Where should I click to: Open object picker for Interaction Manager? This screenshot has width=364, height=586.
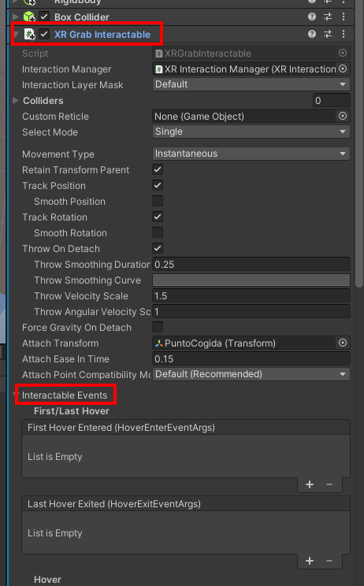point(342,69)
